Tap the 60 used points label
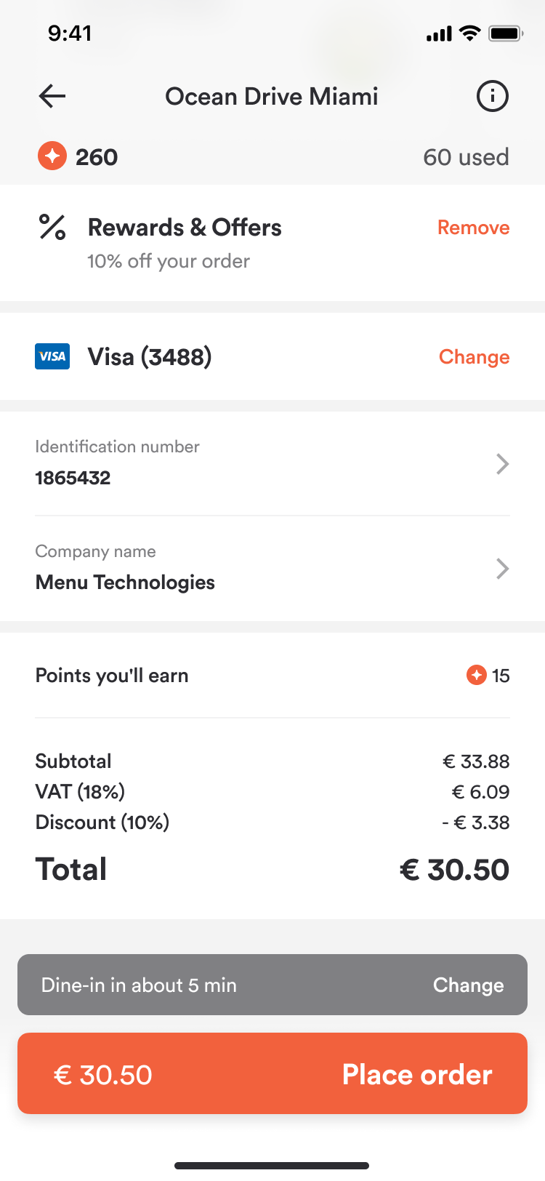The height and width of the screenshot is (1181, 545). click(466, 157)
